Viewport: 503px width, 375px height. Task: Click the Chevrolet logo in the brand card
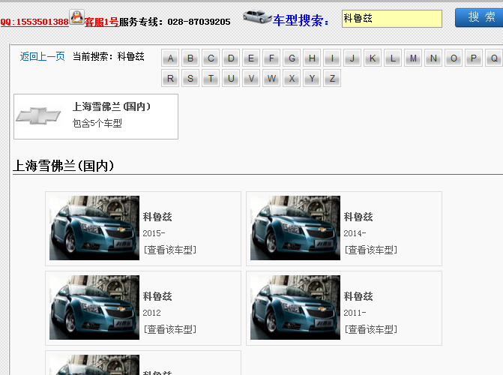point(38,116)
